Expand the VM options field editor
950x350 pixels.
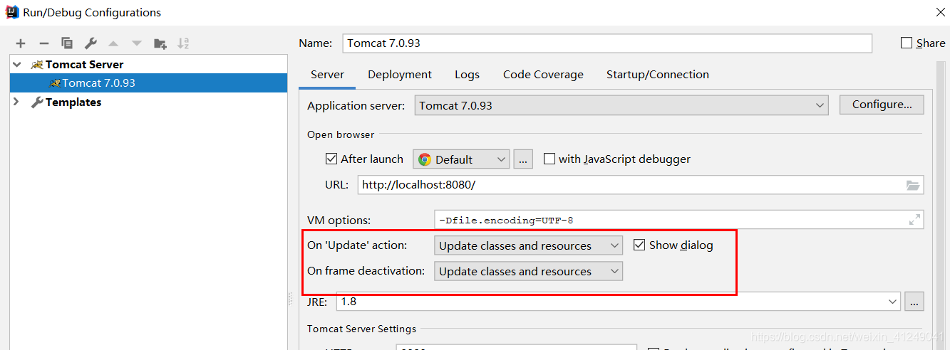[x=914, y=220]
